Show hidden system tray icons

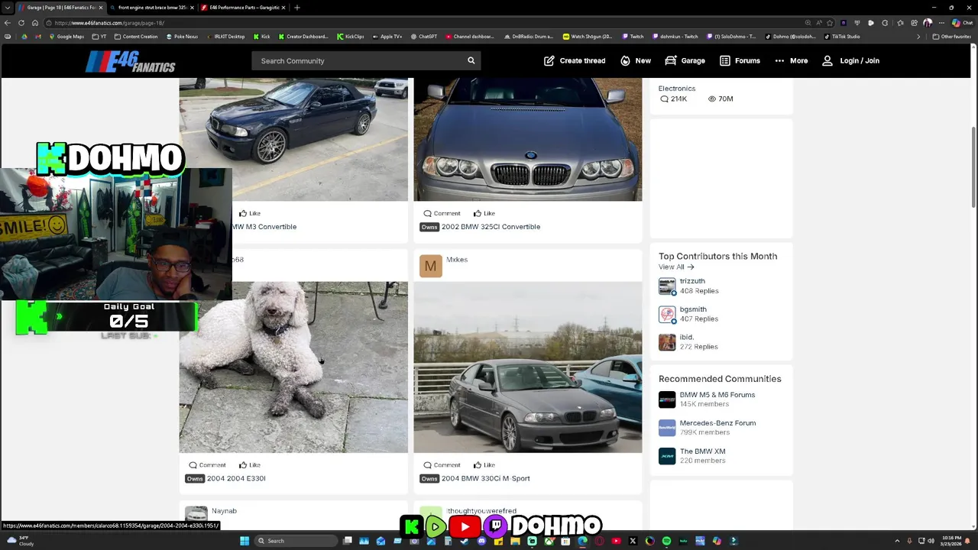pos(897,541)
